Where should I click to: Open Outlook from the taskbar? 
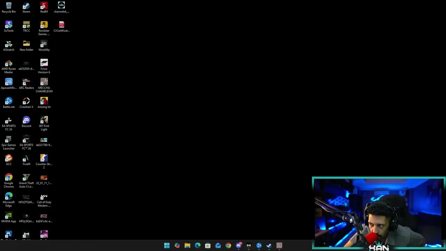[x=218, y=245]
